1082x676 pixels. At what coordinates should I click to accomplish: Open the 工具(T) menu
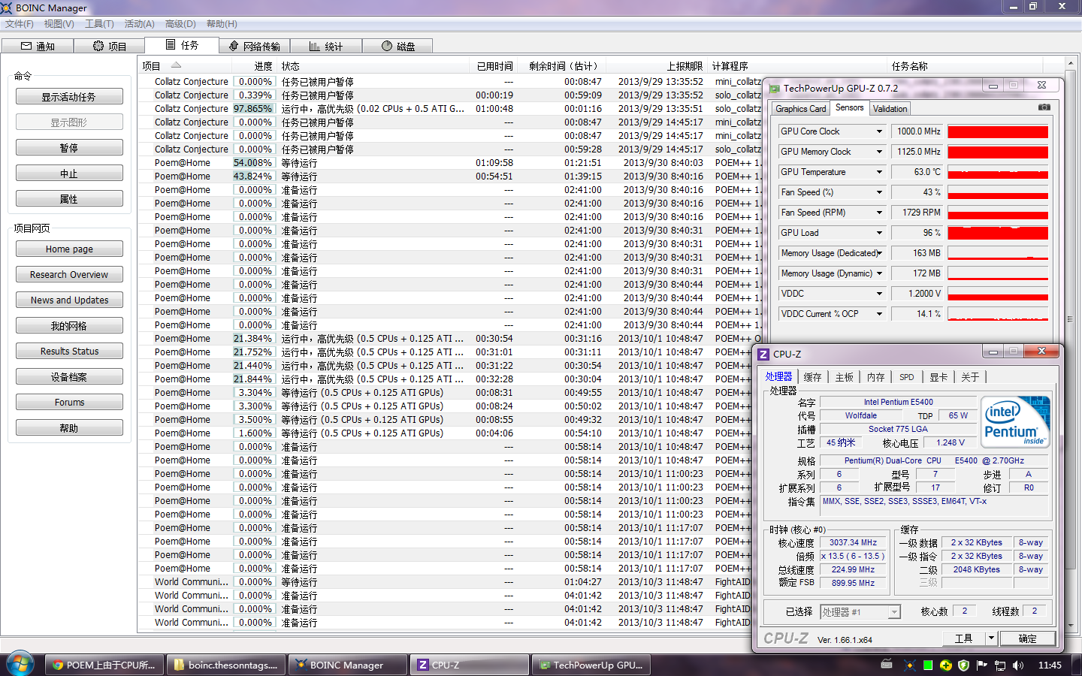99,24
